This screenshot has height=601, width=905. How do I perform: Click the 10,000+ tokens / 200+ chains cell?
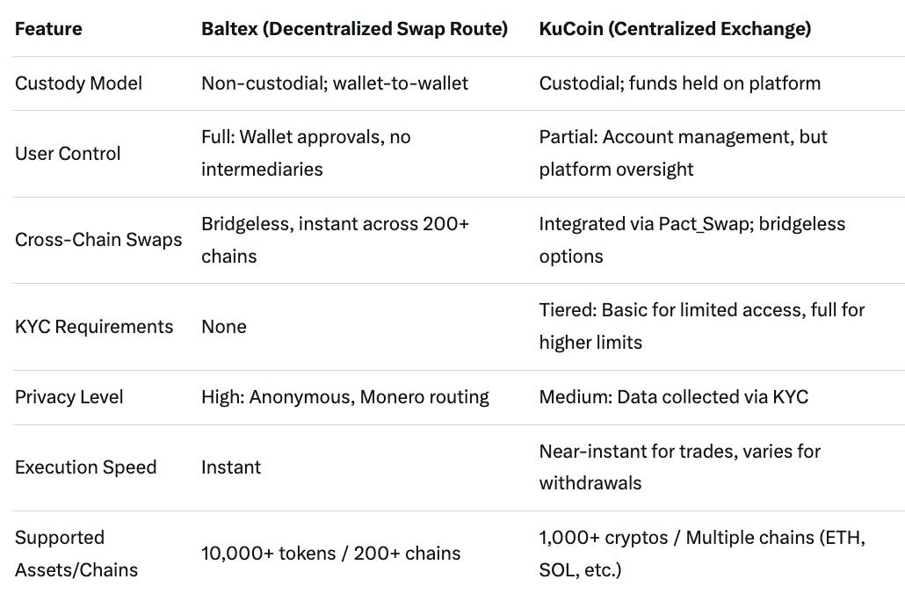click(330, 554)
